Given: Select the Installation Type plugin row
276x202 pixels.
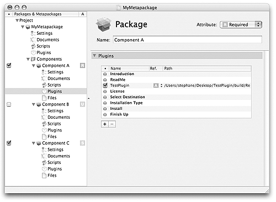Looking at the screenshot, I should tap(176, 103).
